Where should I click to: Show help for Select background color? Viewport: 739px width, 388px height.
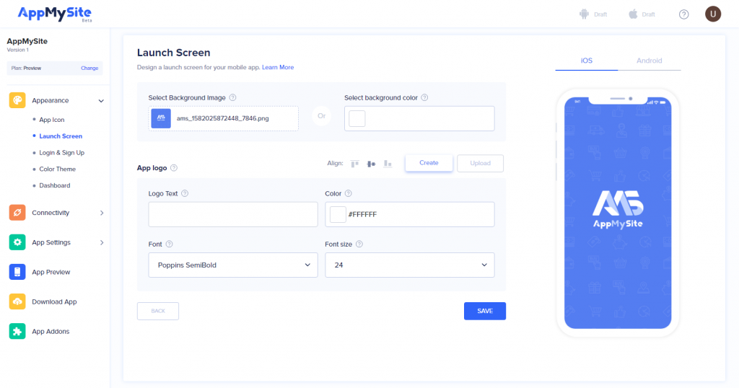[424, 97]
